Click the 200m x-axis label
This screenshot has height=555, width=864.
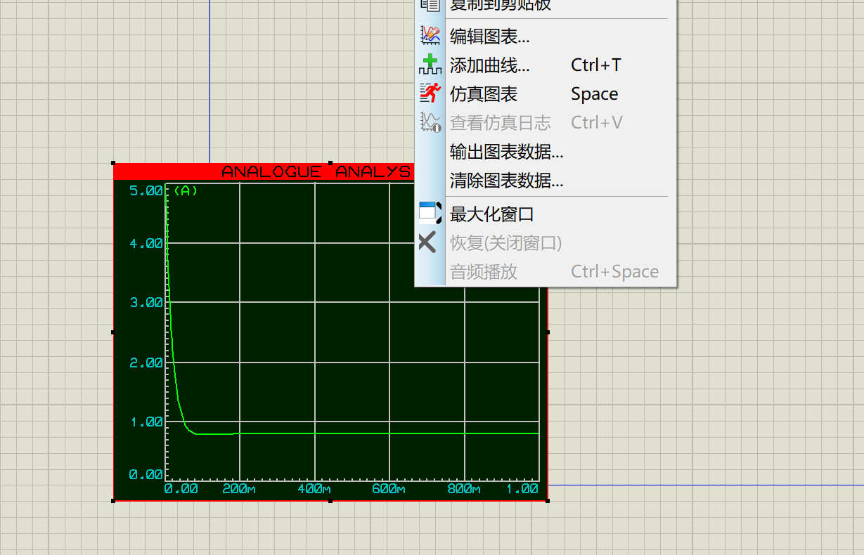pos(240,489)
